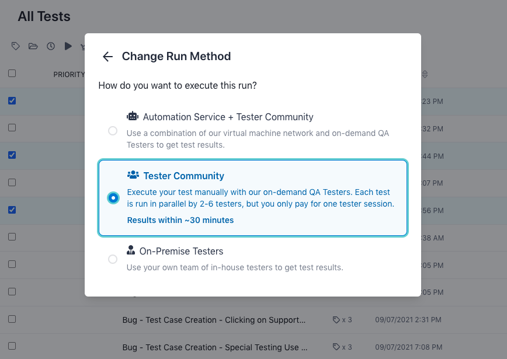The height and width of the screenshot is (359, 507).
Task: Select the highlighted Tester Community option card
Action: (253, 198)
